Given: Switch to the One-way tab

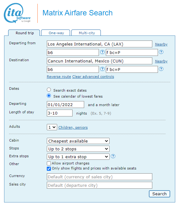Looking at the screenshot, I should 56,33.
